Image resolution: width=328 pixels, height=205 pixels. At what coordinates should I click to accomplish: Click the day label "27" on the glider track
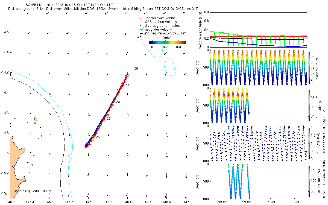(x=109, y=119)
